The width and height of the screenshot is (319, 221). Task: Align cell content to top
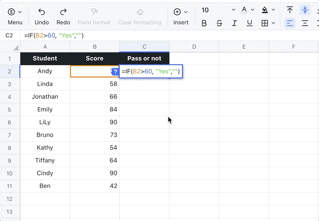290,10
